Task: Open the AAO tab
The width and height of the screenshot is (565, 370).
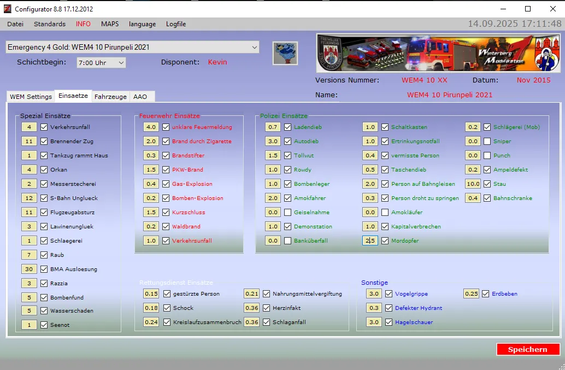Action: [140, 97]
